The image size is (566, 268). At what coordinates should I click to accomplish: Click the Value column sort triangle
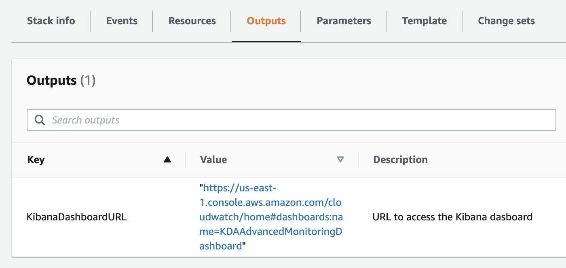coord(340,160)
